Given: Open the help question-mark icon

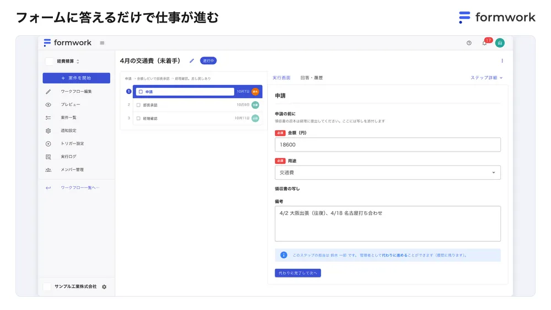Looking at the screenshot, I should pyautogui.click(x=469, y=43).
